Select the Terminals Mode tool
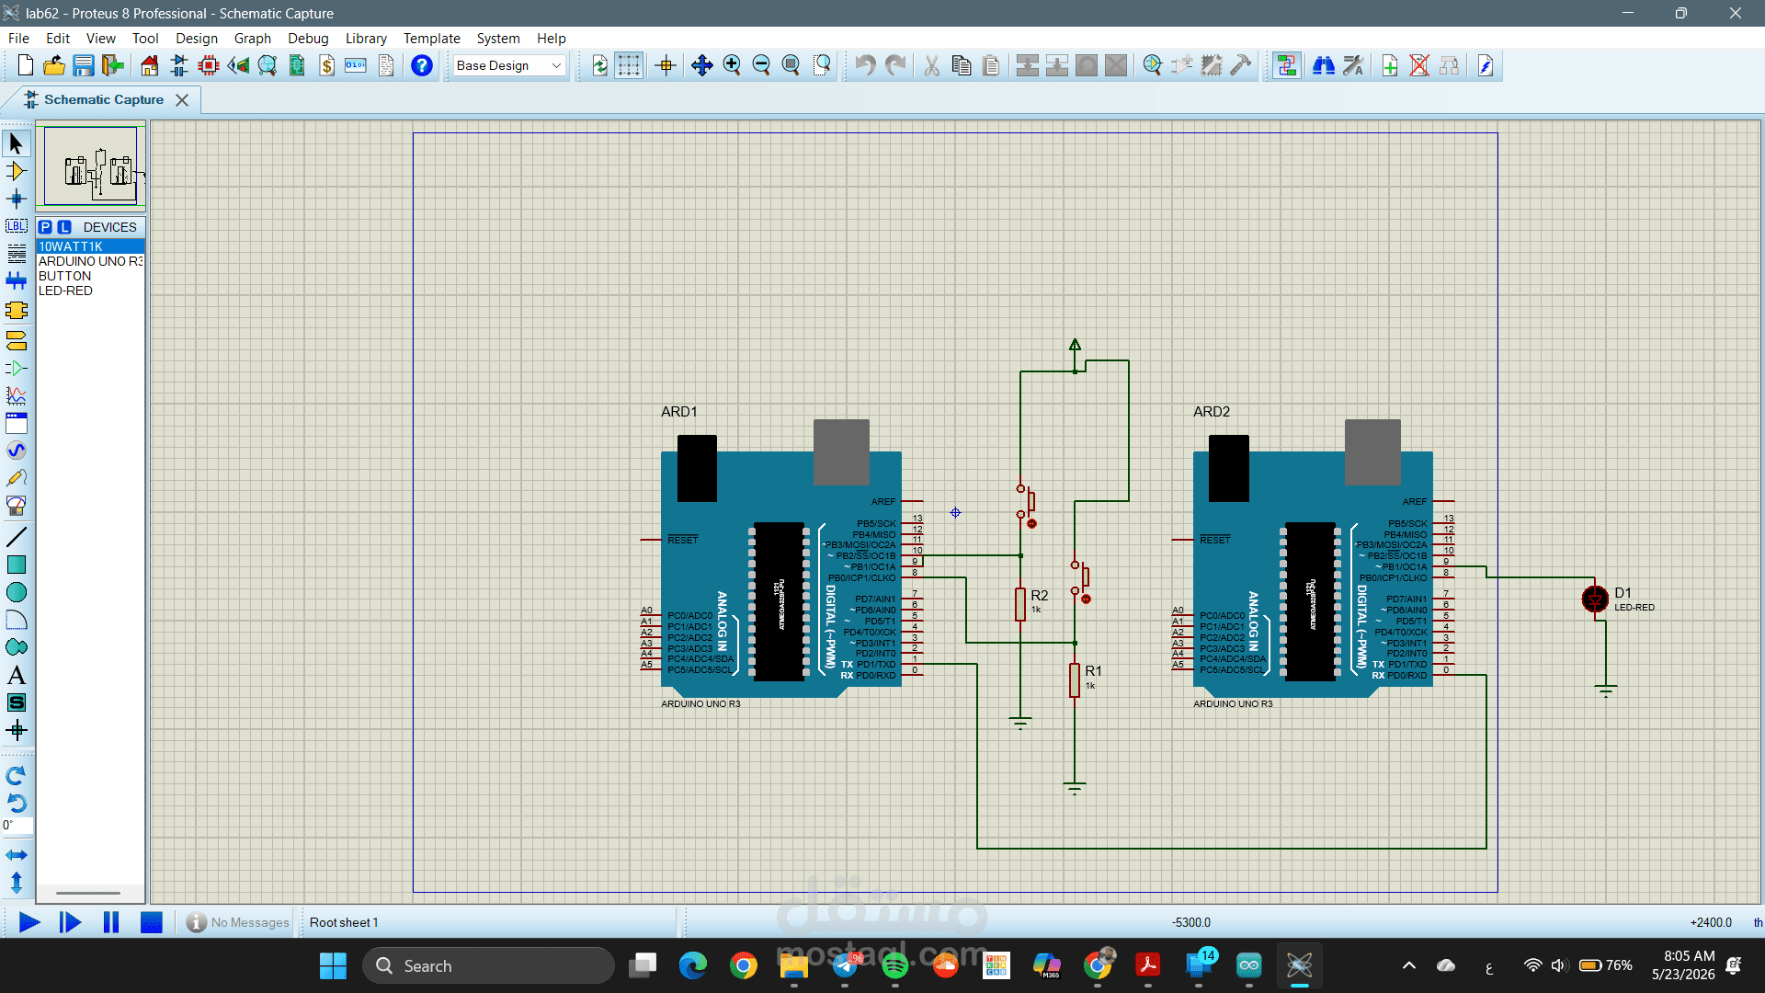This screenshot has height=993, width=1765. click(16, 341)
